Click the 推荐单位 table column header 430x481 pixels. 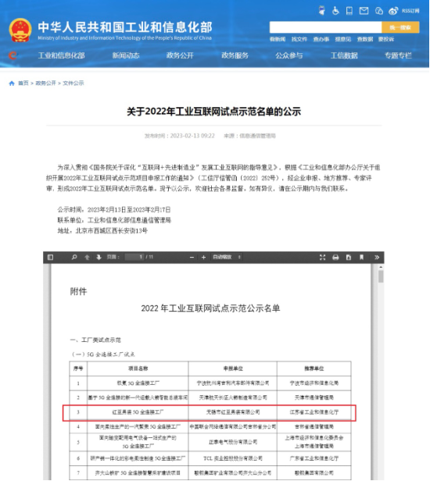pos(314,369)
